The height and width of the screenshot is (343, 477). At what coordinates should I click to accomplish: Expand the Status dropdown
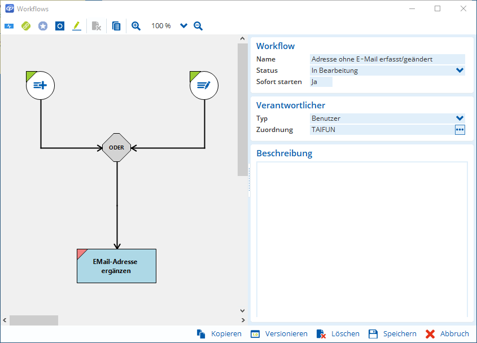pyautogui.click(x=460, y=71)
